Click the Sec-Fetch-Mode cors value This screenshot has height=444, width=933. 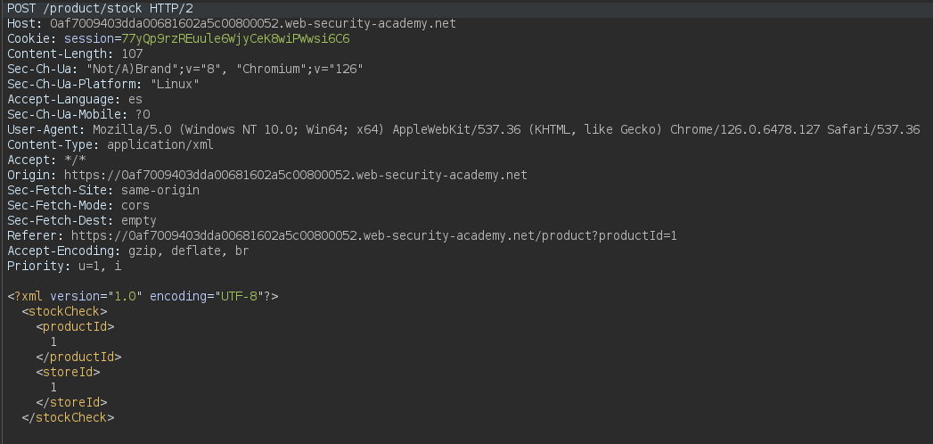point(135,205)
